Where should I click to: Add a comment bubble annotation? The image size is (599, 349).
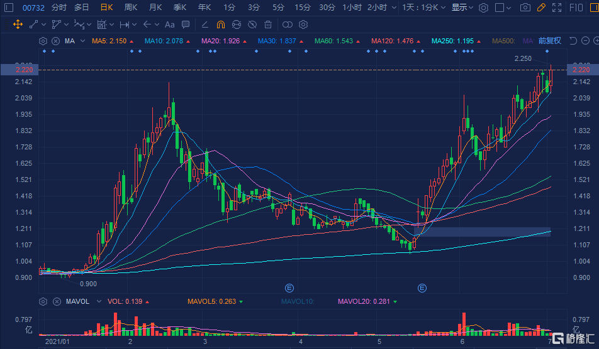185,24
